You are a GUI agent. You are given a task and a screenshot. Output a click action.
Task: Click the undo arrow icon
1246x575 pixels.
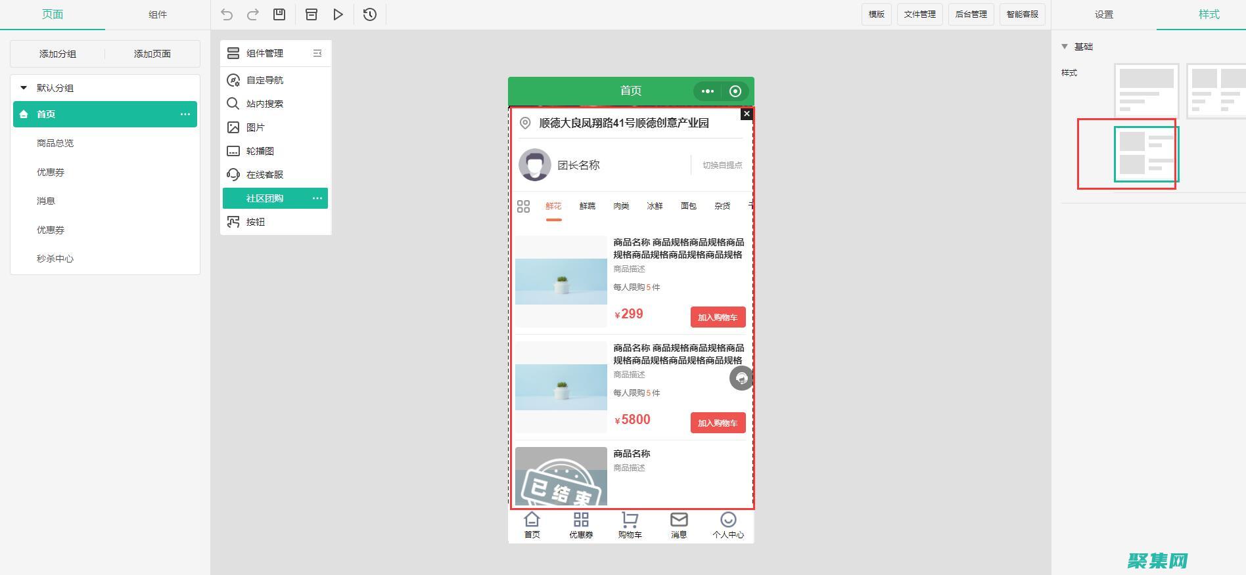click(x=227, y=14)
